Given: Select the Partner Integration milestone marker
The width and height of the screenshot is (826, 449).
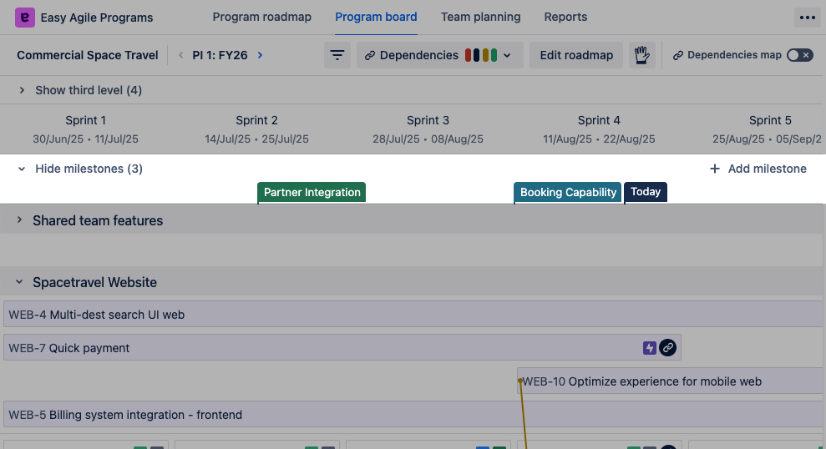Looking at the screenshot, I should tap(312, 193).
